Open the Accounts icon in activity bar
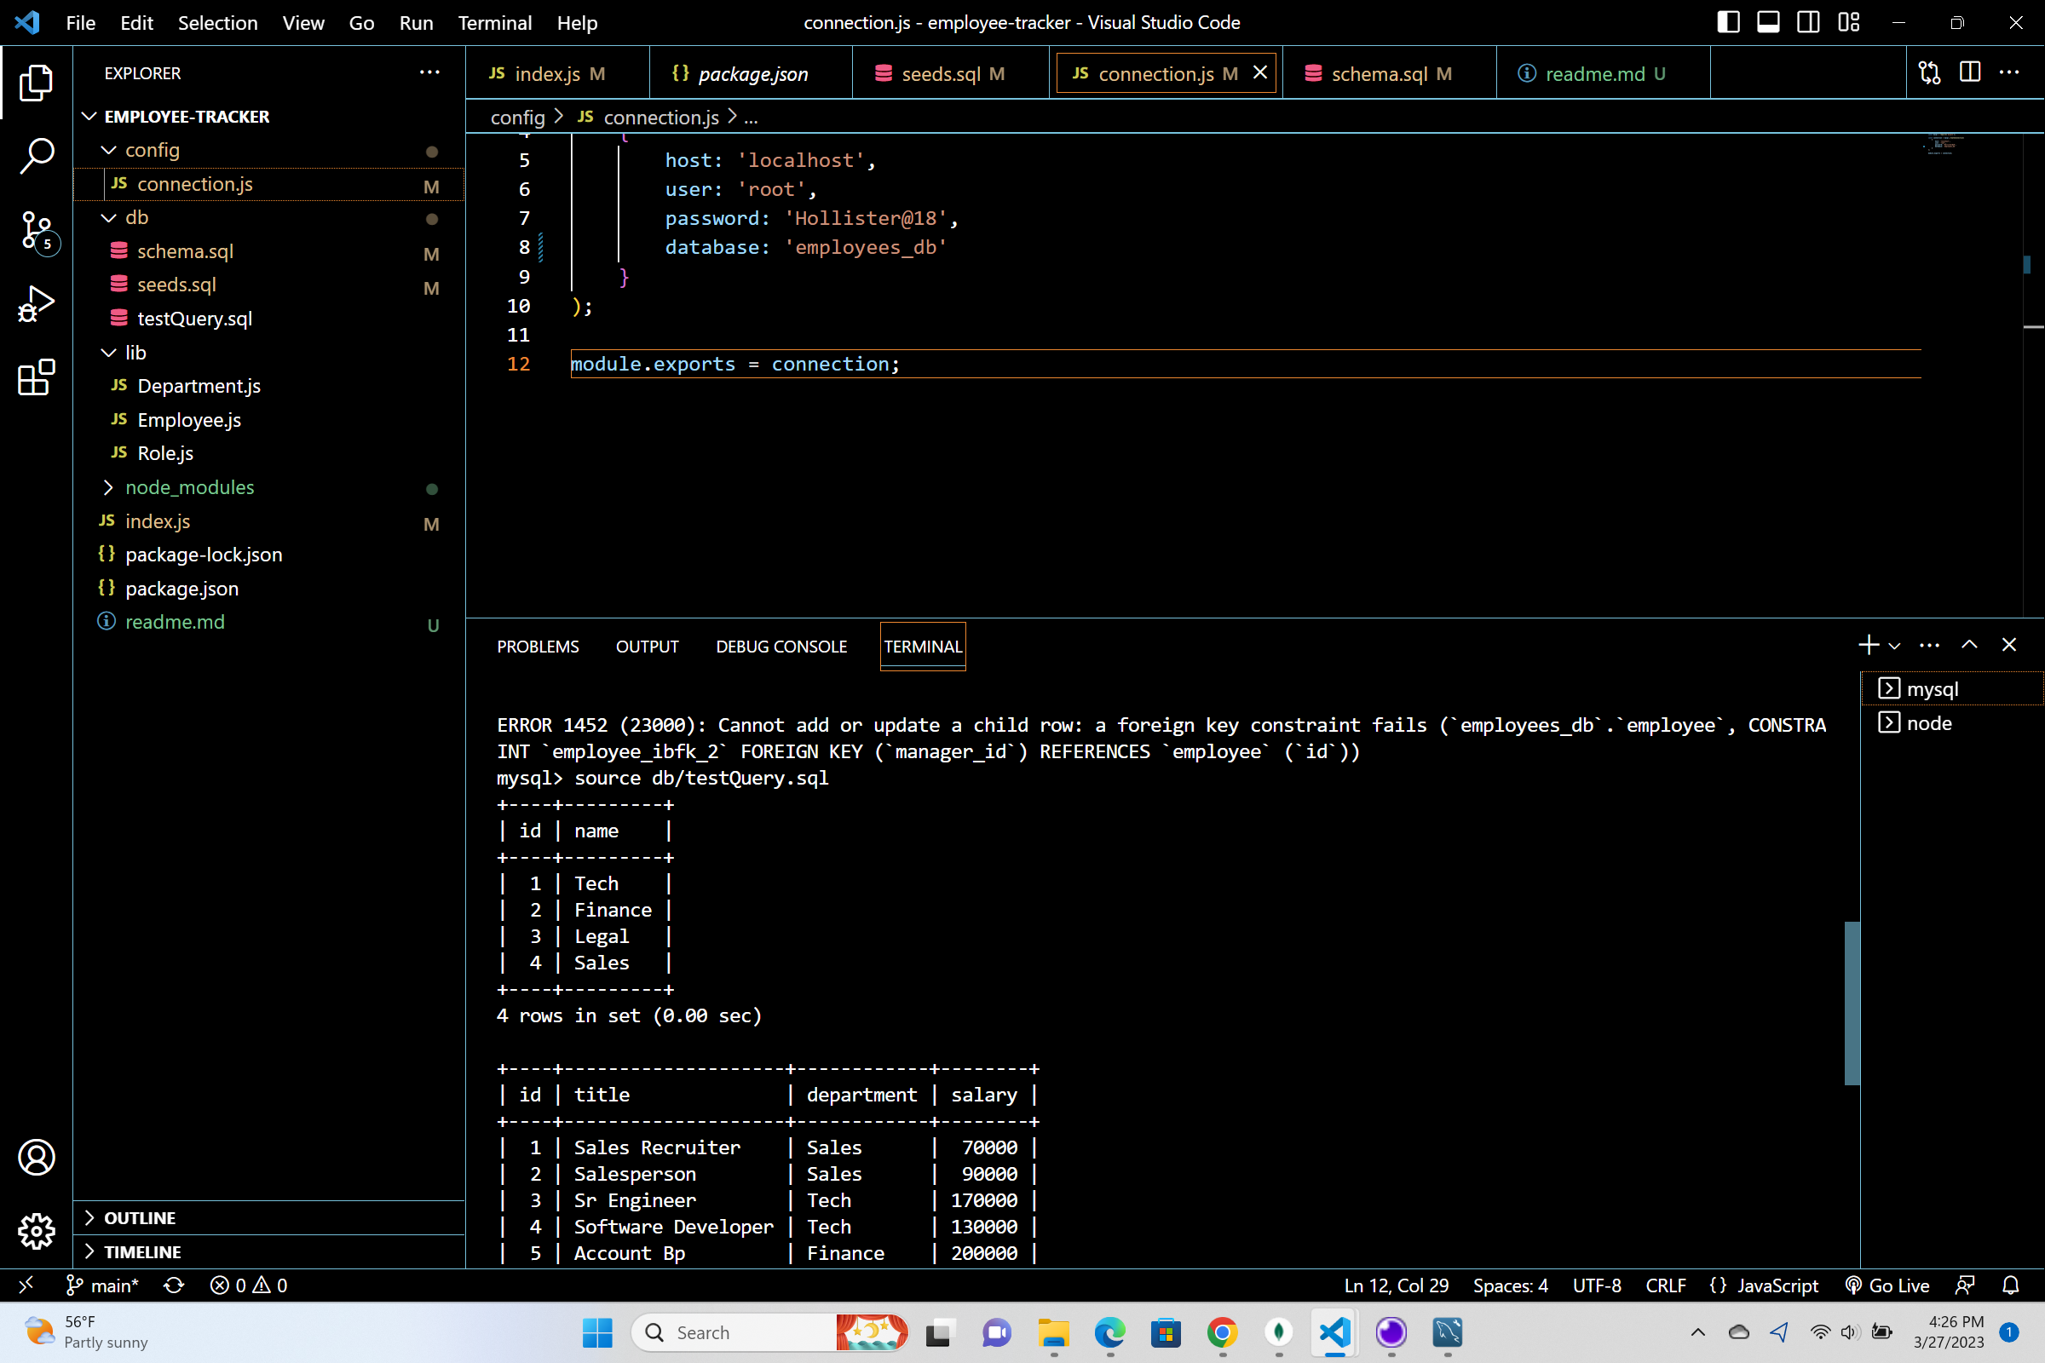This screenshot has height=1363, width=2045. pyautogui.click(x=37, y=1157)
